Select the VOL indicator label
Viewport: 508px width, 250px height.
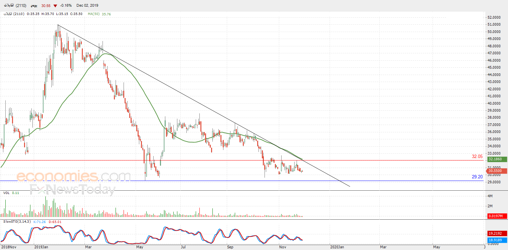(x=6, y=193)
